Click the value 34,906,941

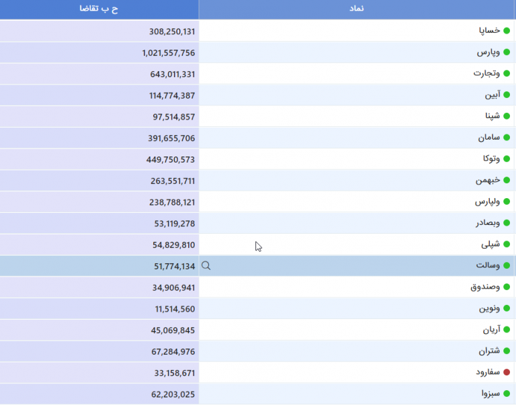(x=174, y=288)
